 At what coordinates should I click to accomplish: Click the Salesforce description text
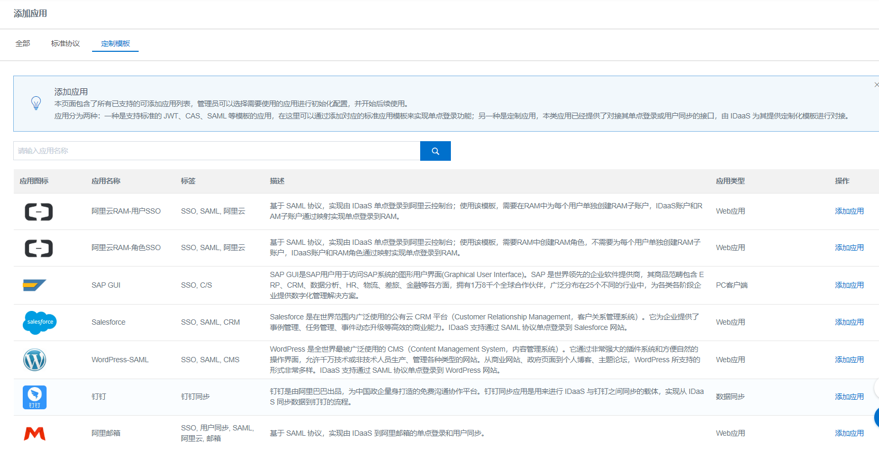coord(485,322)
